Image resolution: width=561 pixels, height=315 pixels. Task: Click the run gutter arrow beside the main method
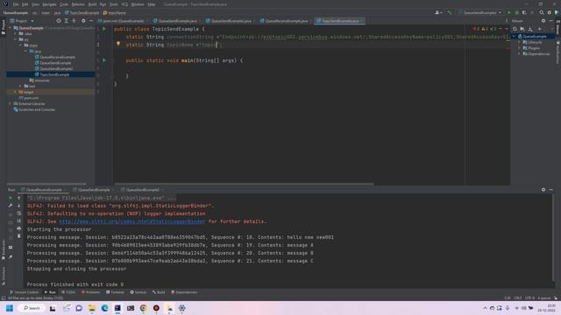pos(104,60)
